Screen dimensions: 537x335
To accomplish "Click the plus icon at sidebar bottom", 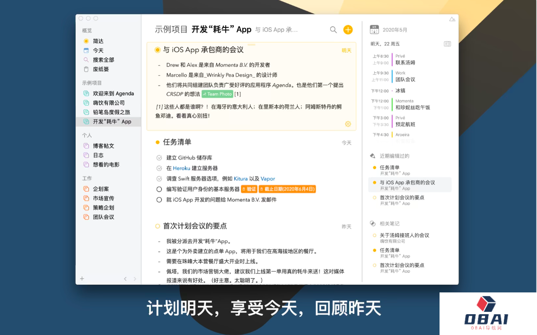I will 82,279.
